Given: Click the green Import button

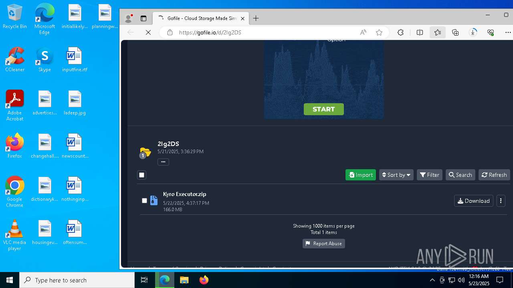Looking at the screenshot, I should (x=361, y=175).
